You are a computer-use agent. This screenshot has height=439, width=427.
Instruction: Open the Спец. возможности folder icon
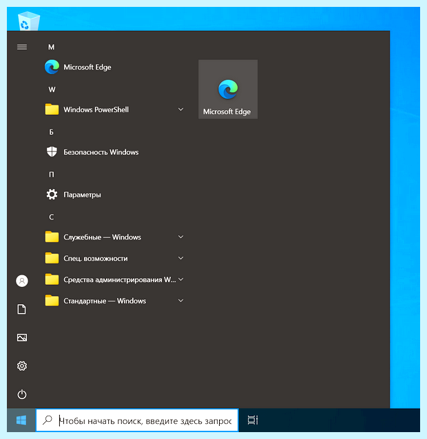[x=52, y=258]
